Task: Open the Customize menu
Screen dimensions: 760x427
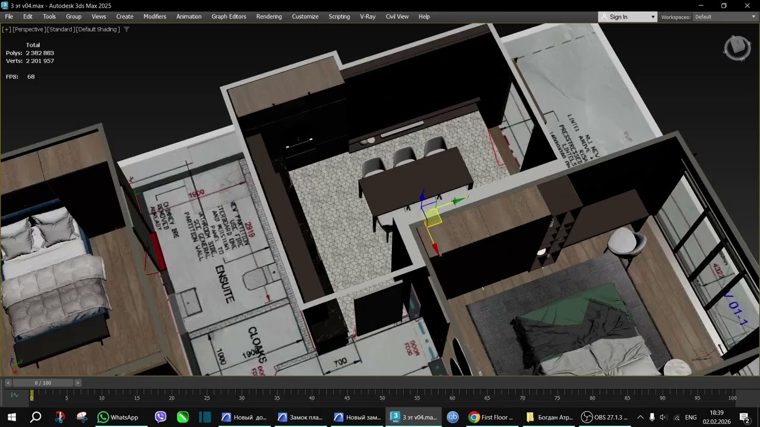Action: (x=305, y=17)
